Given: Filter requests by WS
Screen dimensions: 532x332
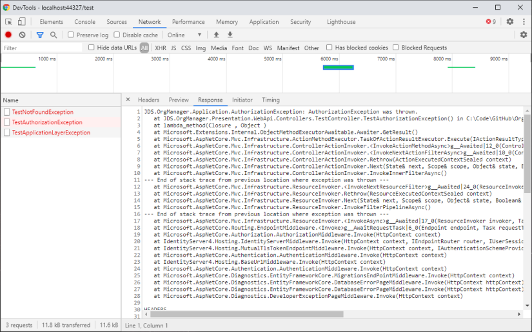Looking at the screenshot, I should (x=268, y=48).
